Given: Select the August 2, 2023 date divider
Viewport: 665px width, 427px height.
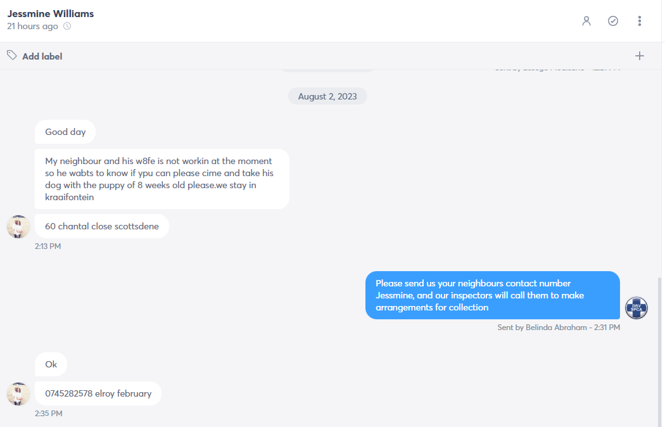Looking at the screenshot, I should (327, 96).
